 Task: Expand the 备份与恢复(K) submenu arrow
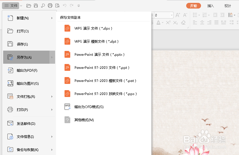(x=52, y=150)
